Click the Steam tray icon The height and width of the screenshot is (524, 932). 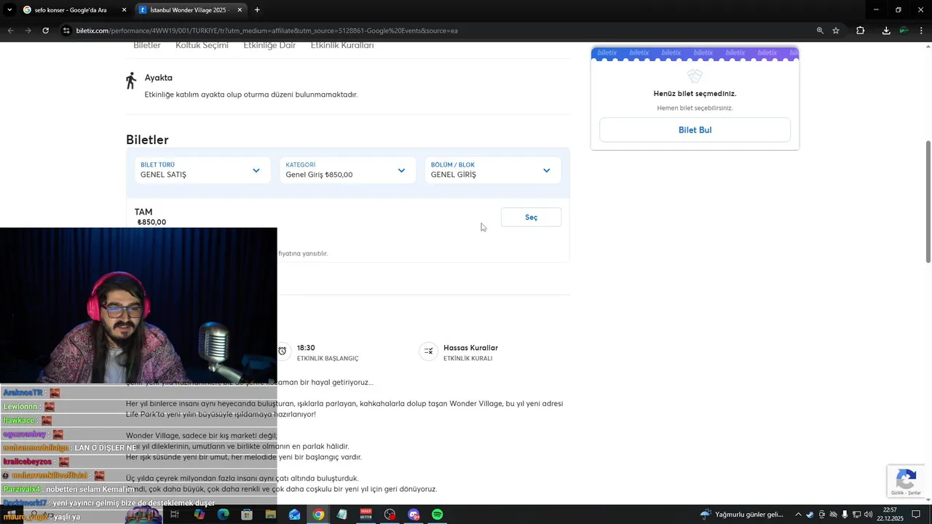point(810,515)
